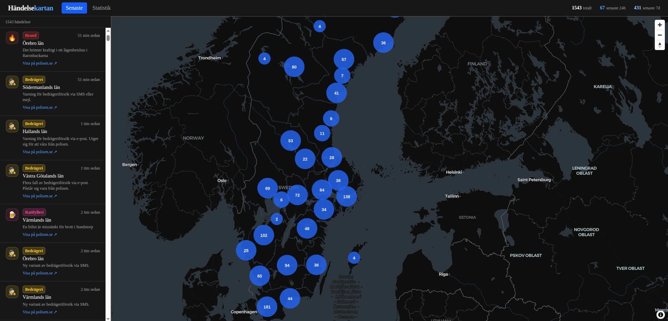
Task: Click the detective icon for Södermanlands län
Action: (12, 82)
